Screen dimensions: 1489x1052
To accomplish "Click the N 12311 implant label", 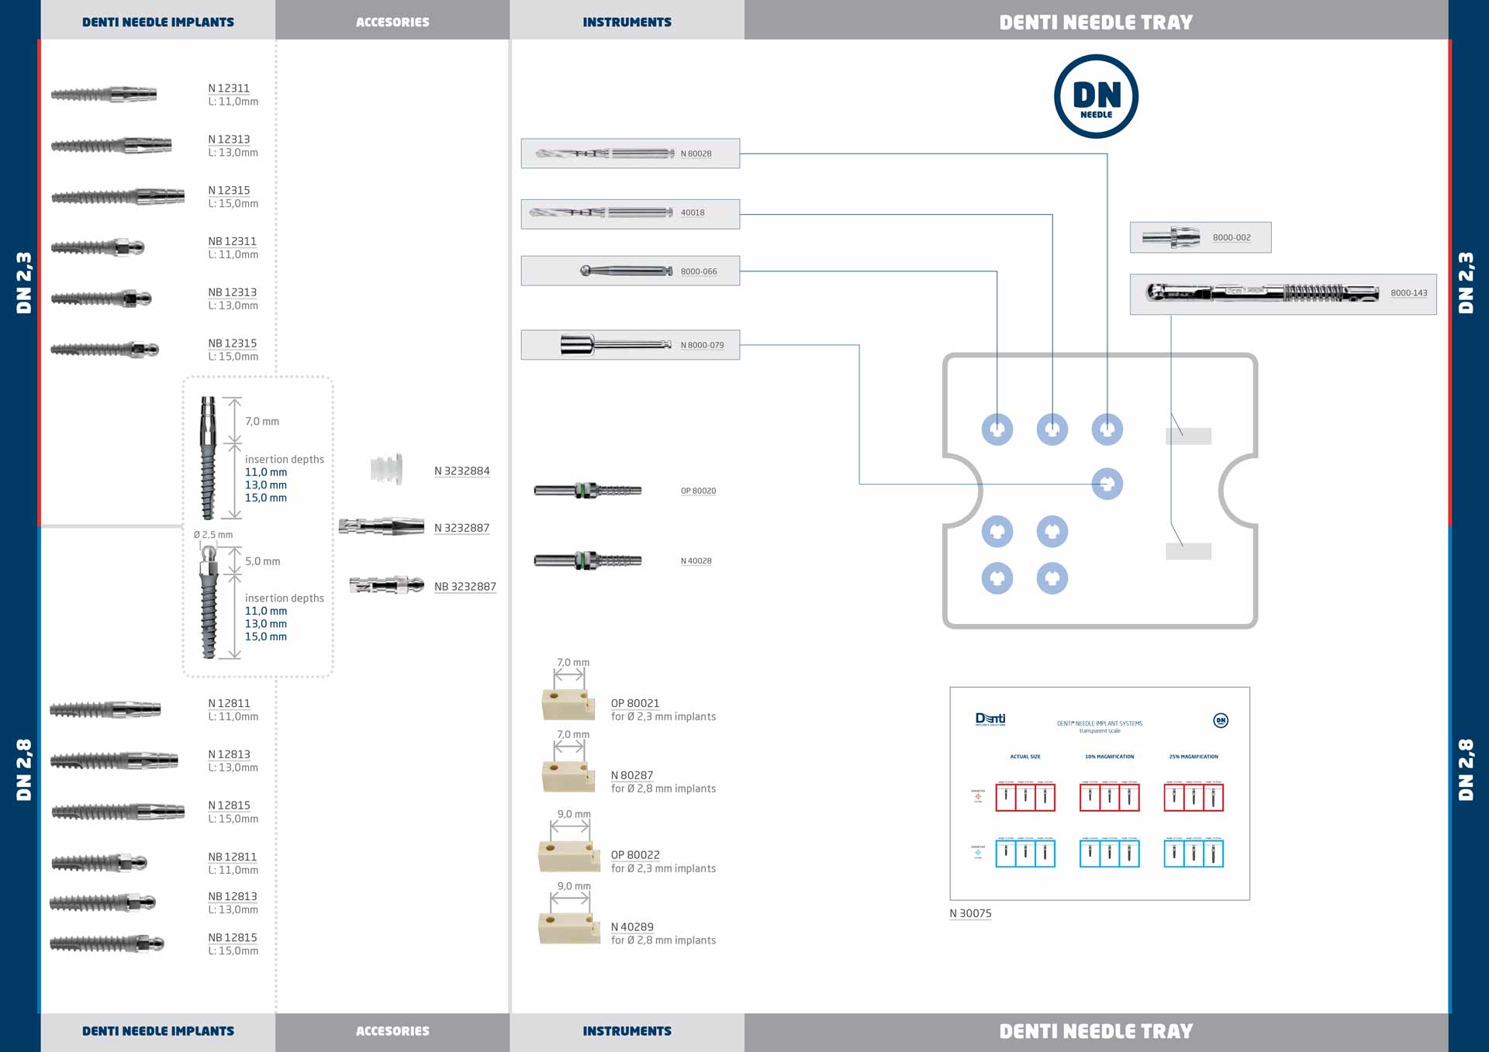I will tap(229, 88).
